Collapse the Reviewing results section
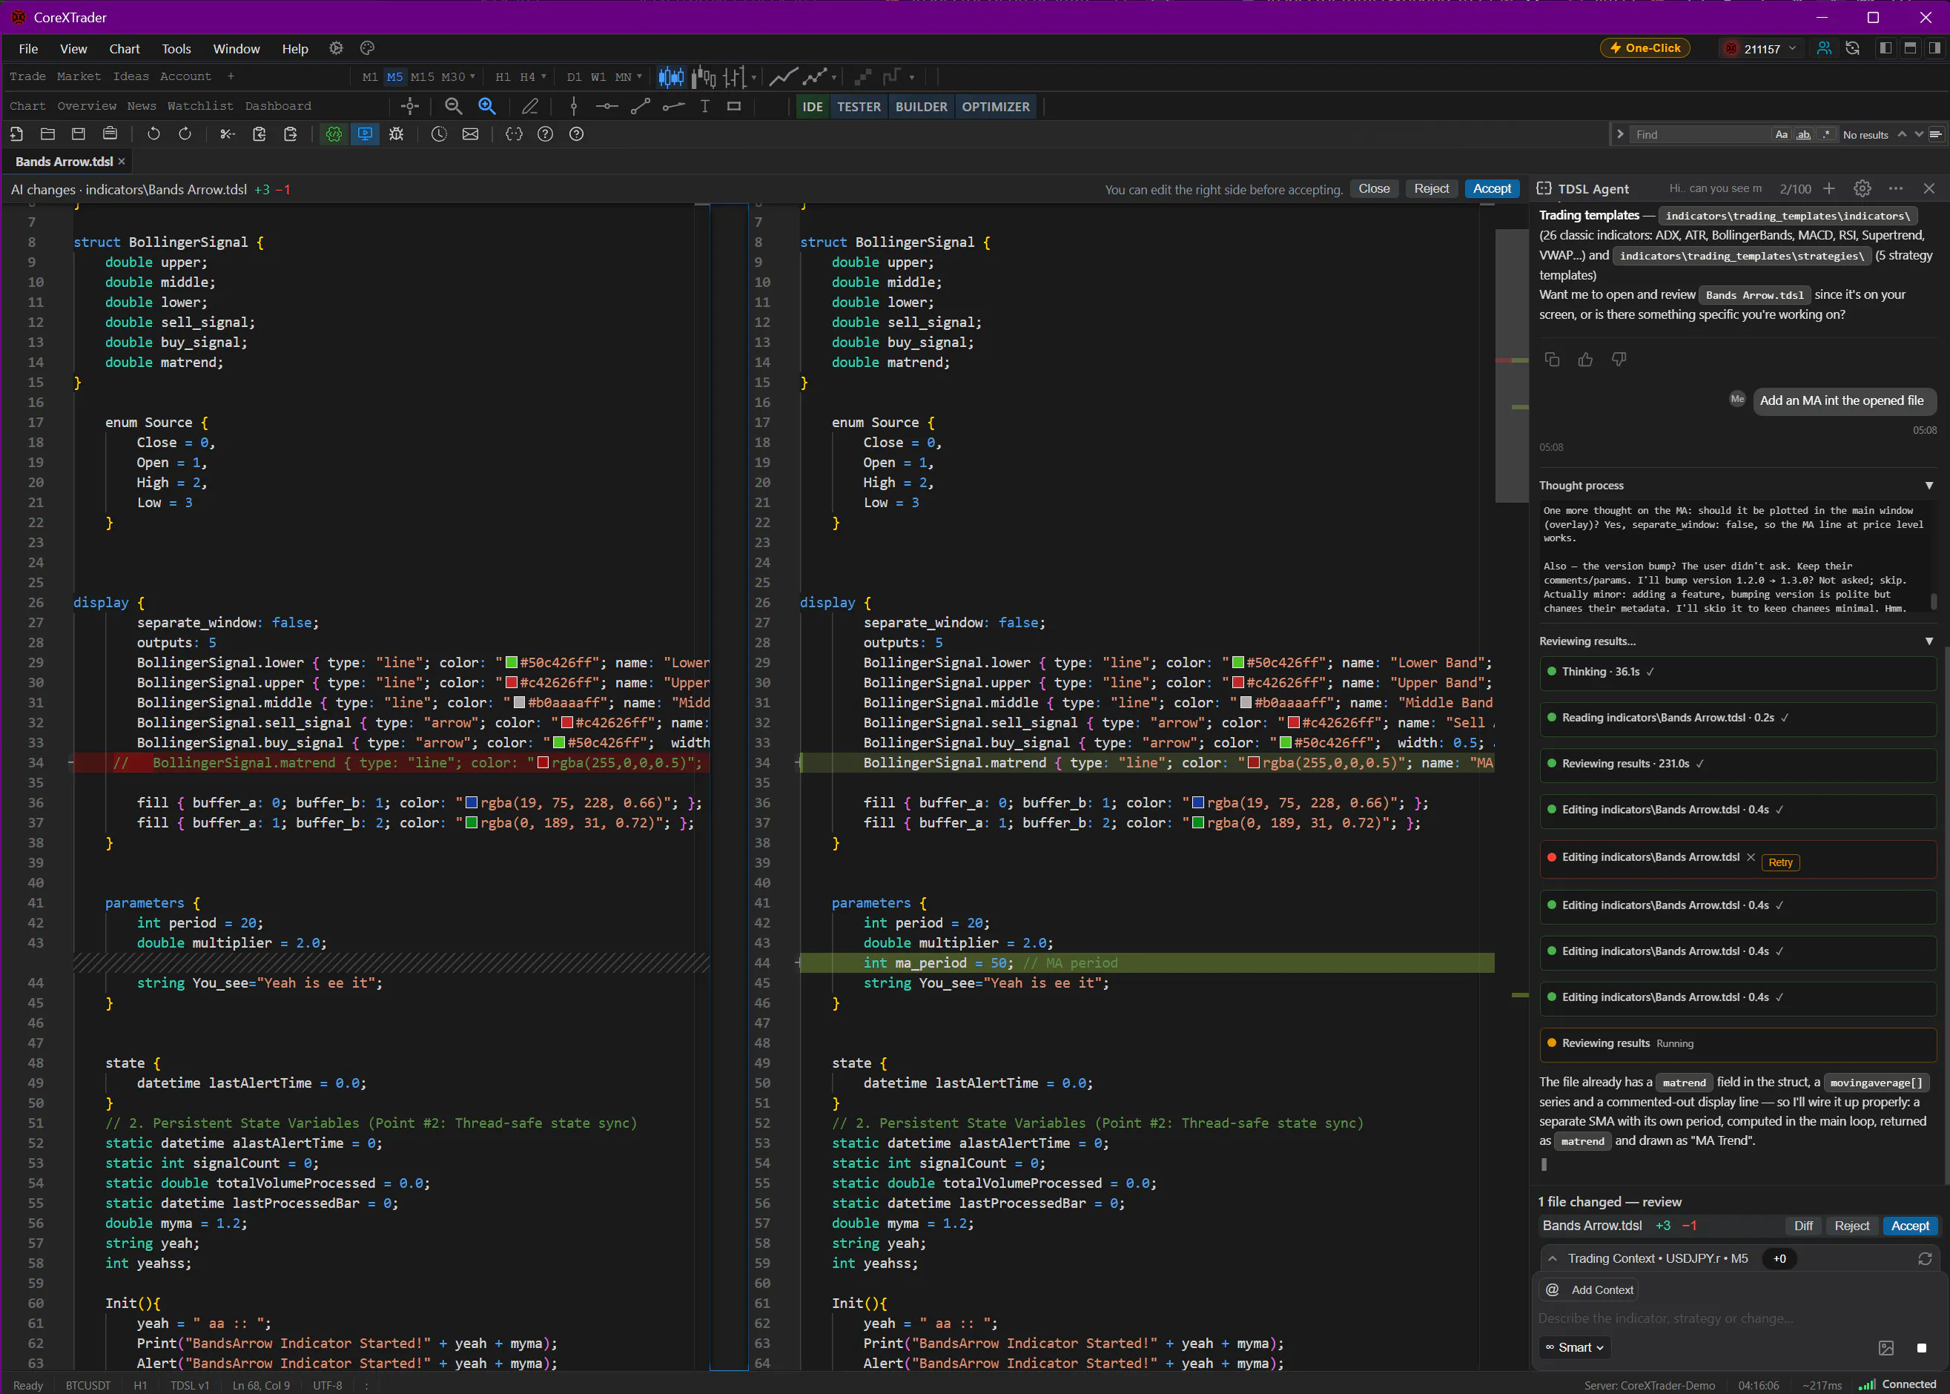 point(1928,642)
